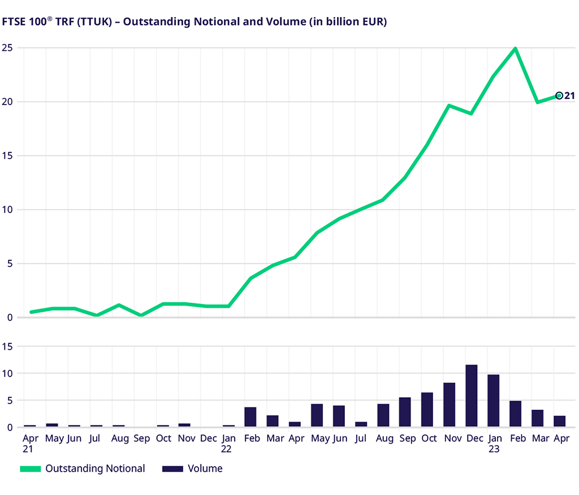Image resolution: width=579 pixels, height=495 pixels.
Task: Click the line's peak at February 2023
Action: coord(515,49)
